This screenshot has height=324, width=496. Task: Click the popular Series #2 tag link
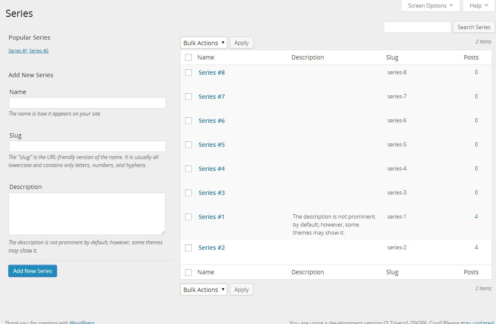(x=39, y=51)
